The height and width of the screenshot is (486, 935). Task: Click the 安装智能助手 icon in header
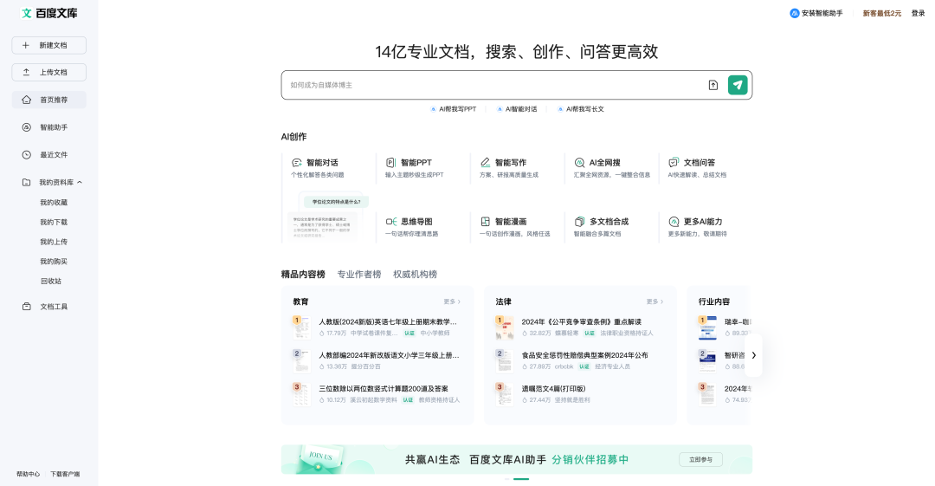pyautogui.click(x=794, y=13)
